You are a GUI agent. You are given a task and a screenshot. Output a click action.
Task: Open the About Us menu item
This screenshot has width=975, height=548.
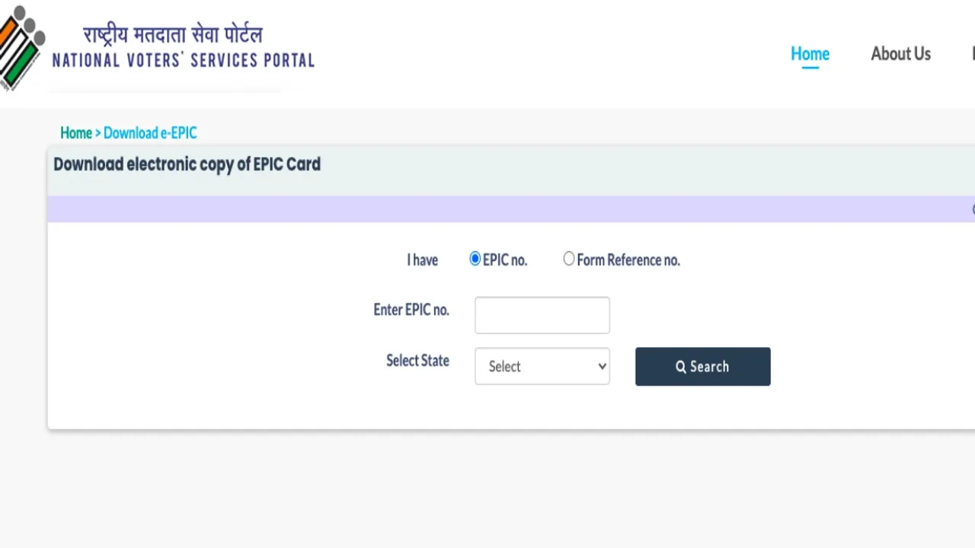pyautogui.click(x=900, y=54)
